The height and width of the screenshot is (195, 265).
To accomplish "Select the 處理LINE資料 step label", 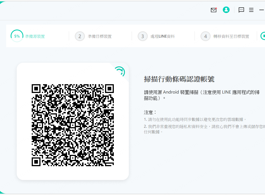I will (163, 36).
